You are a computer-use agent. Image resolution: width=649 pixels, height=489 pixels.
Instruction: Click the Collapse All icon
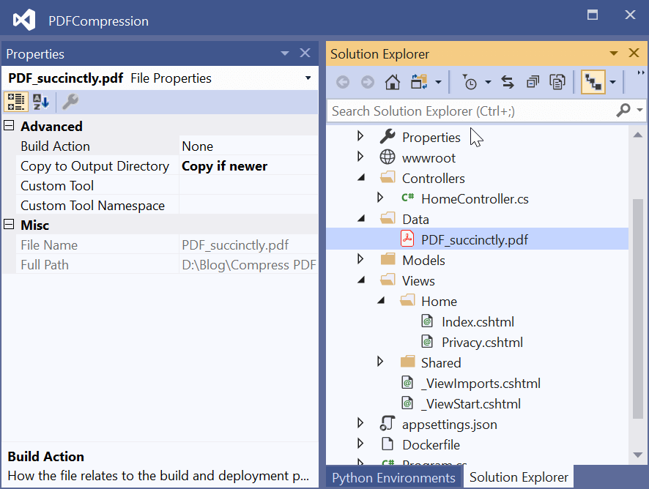click(x=533, y=82)
